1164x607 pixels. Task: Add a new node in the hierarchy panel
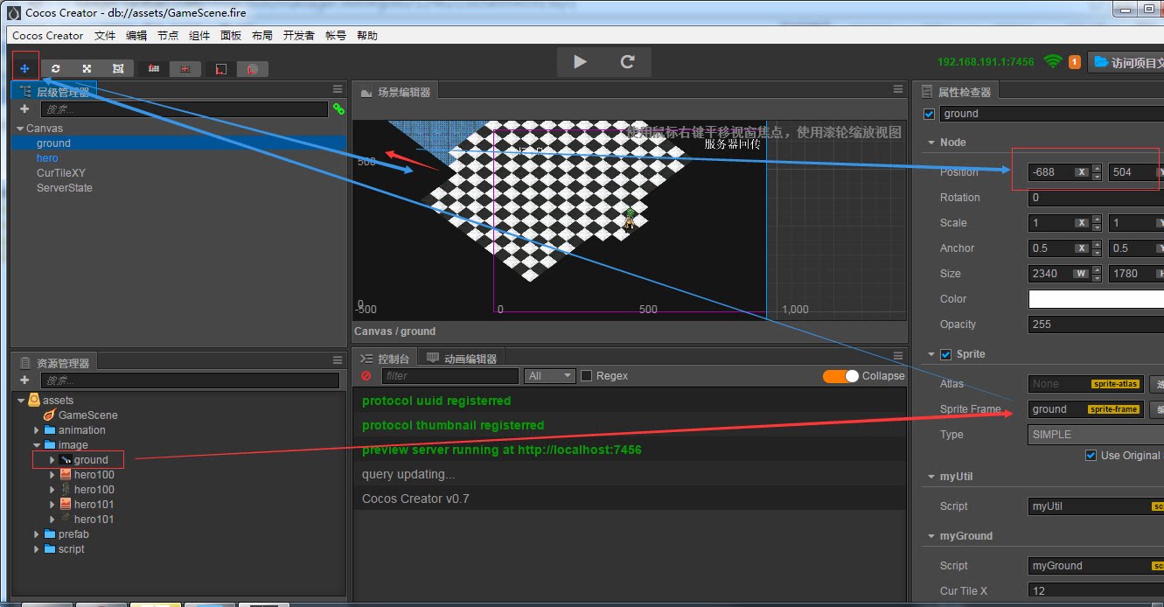tap(24, 109)
